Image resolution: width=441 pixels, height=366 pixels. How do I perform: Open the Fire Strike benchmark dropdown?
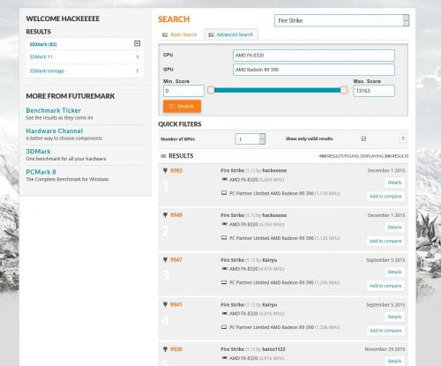point(341,20)
